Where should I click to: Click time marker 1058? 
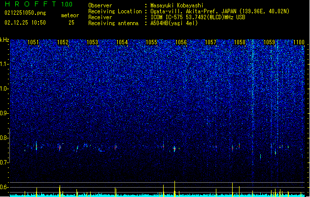[x=240, y=42]
